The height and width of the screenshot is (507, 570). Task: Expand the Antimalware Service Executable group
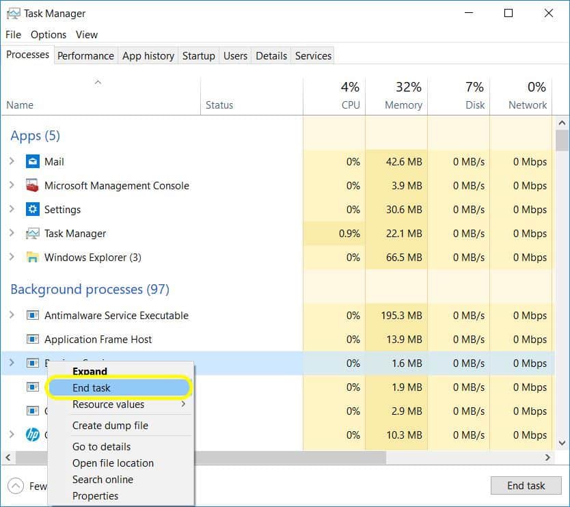point(12,316)
